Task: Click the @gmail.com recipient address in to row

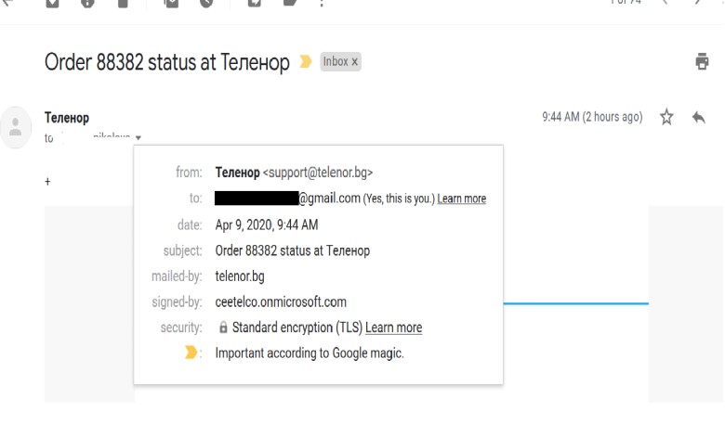Action: [287, 199]
